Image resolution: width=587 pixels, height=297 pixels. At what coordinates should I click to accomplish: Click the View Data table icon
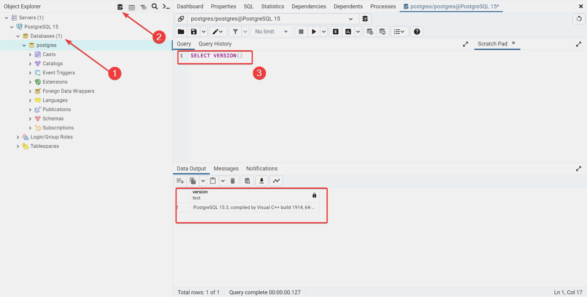132,6
